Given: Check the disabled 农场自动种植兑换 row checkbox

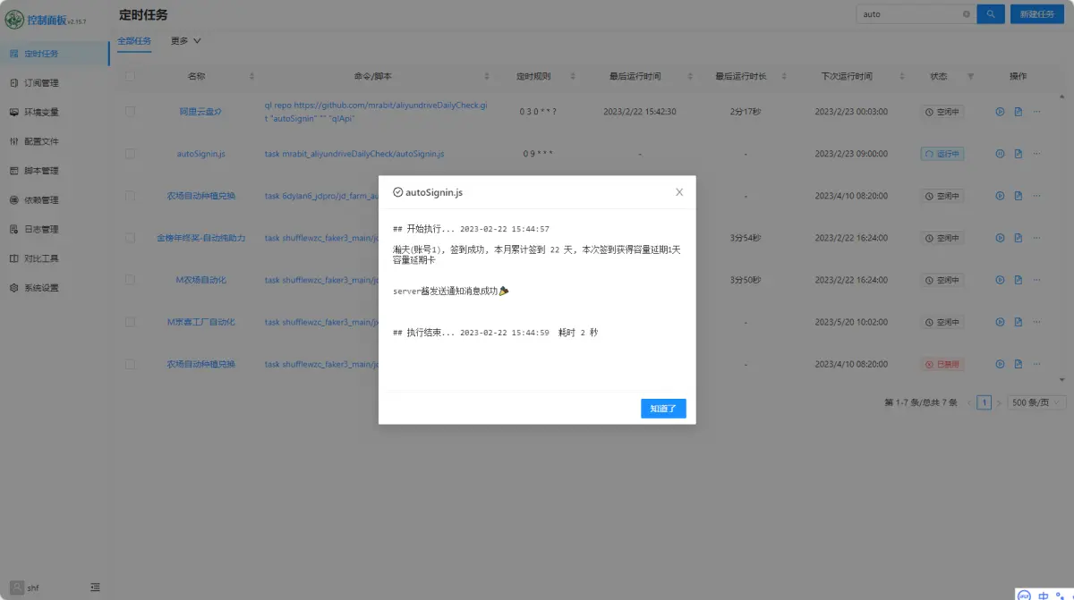Looking at the screenshot, I should pos(130,364).
